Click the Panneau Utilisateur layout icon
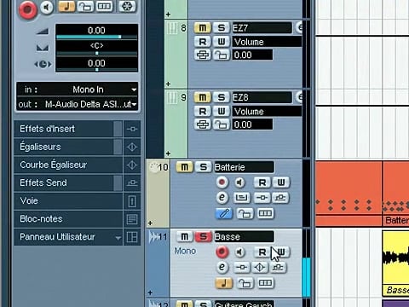This screenshot has width=409, height=307. (x=132, y=237)
